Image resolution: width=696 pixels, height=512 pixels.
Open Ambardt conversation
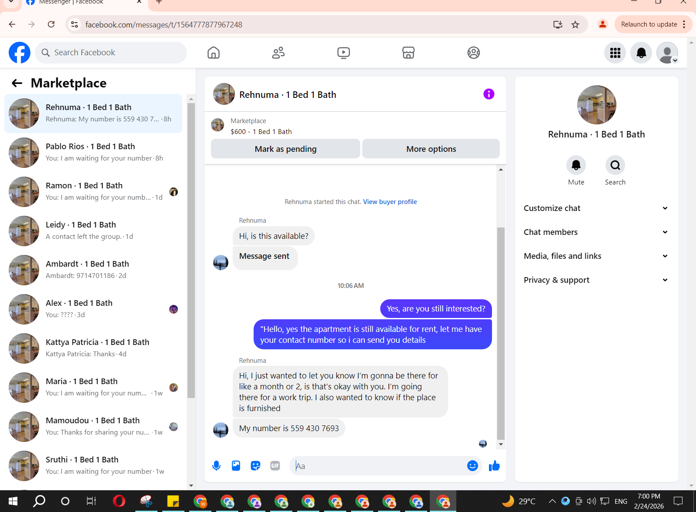(93, 270)
